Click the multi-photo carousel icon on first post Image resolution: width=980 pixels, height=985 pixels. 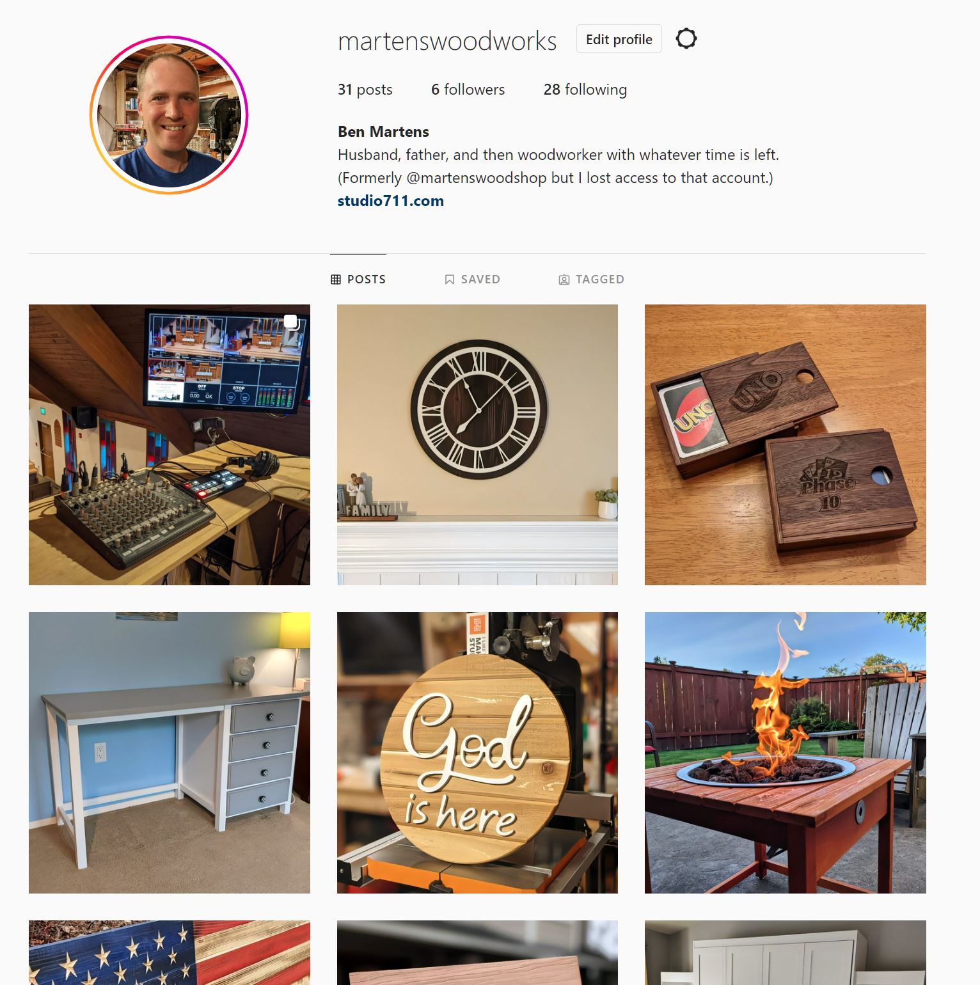pos(291,322)
